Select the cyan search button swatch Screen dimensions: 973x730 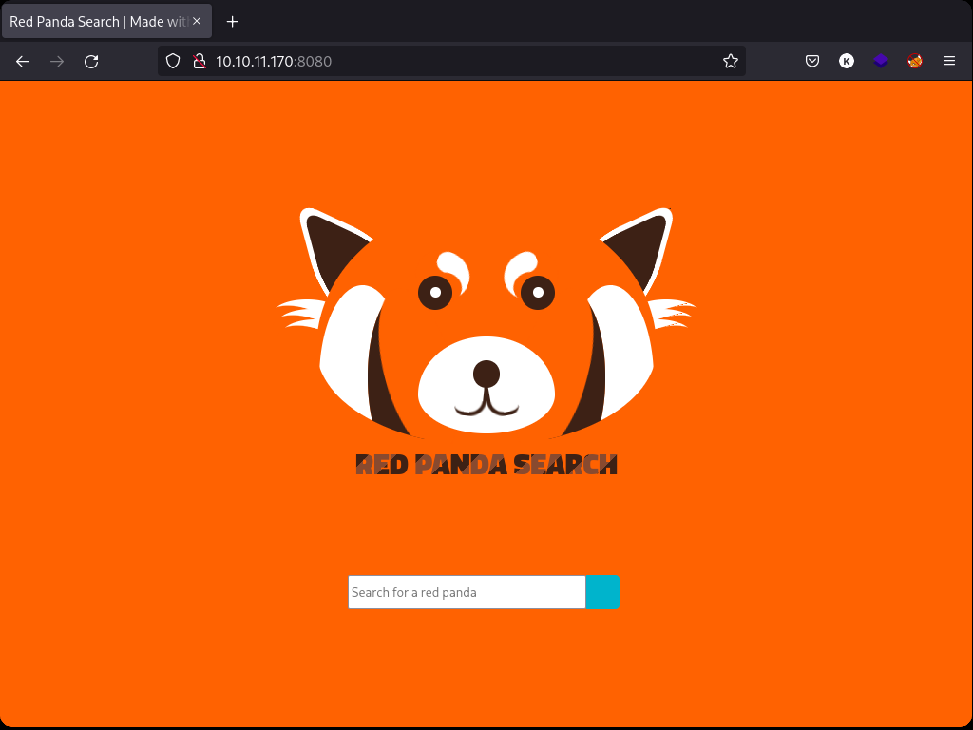click(602, 592)
